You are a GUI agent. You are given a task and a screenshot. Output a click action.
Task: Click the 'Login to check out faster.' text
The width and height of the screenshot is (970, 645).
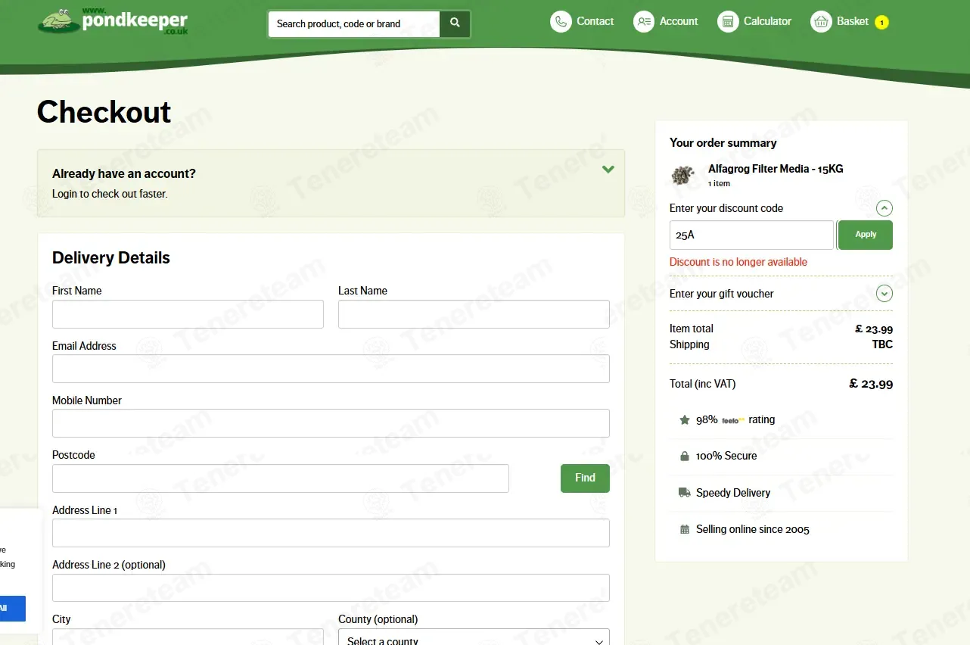click(x=110, y=194)
